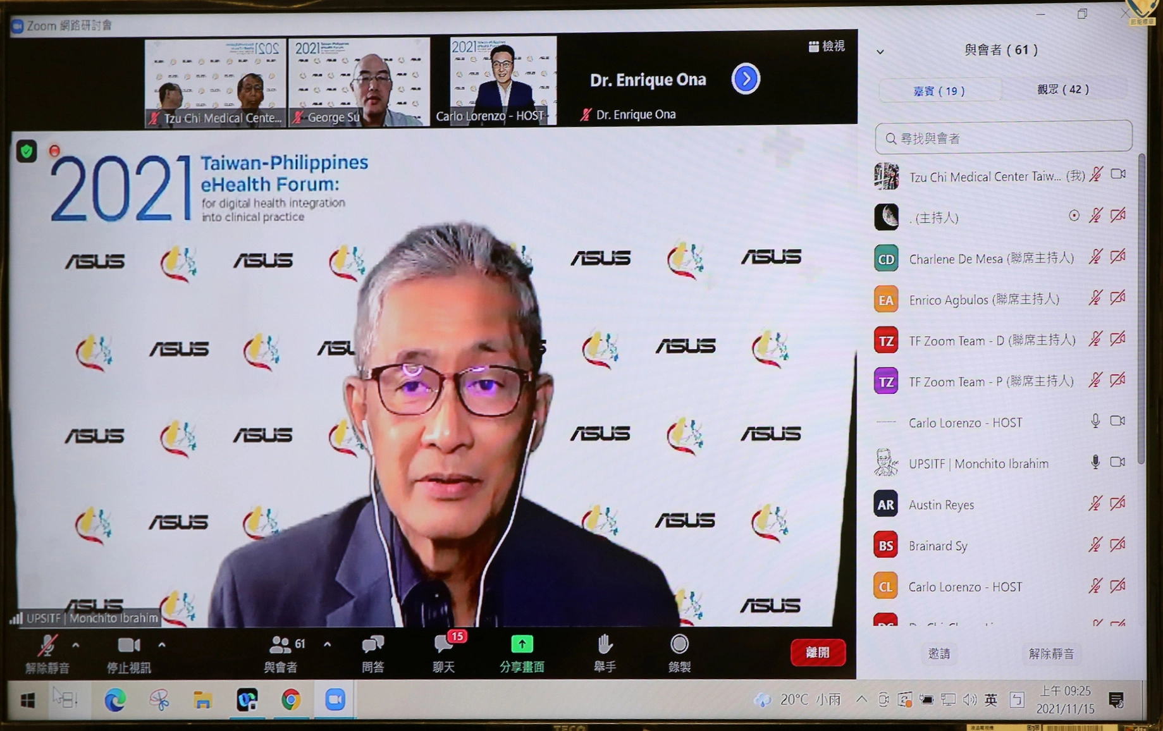Image resolution: width=1163 pixels, height=731 pixels.
Task: Start recording with the 錄製 icon
Action: coord(679,644)
